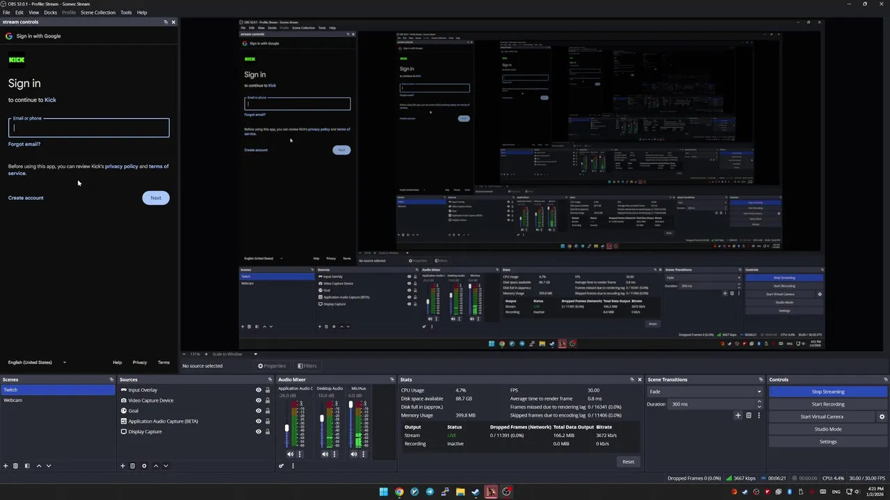Viewport: 890px width, 500px height.
Task: Hide the Video Capture Device source
Action: coord(259,401)
